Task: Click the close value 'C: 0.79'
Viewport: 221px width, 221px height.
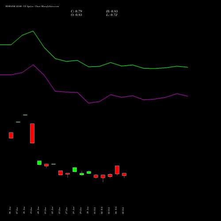Action: coord(76,11)
